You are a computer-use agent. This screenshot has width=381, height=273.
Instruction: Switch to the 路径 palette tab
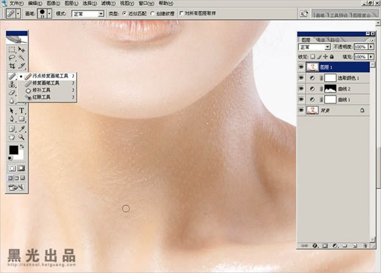click(335, 39)
